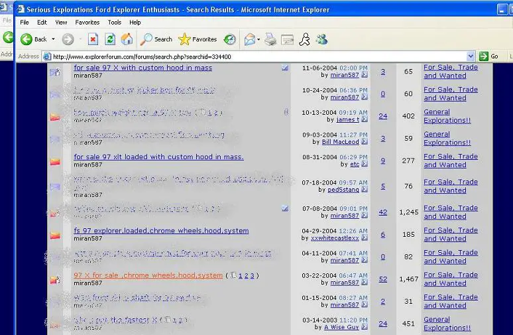
Task: Open thread 'fs 97 explorer,loaded,chrome wheels,hood,system'
Action: click(161, 231)
